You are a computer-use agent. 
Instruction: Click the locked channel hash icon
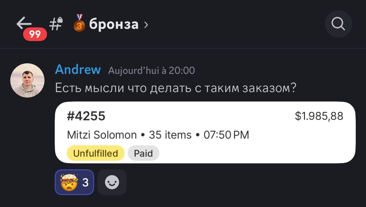click(56, 24)
